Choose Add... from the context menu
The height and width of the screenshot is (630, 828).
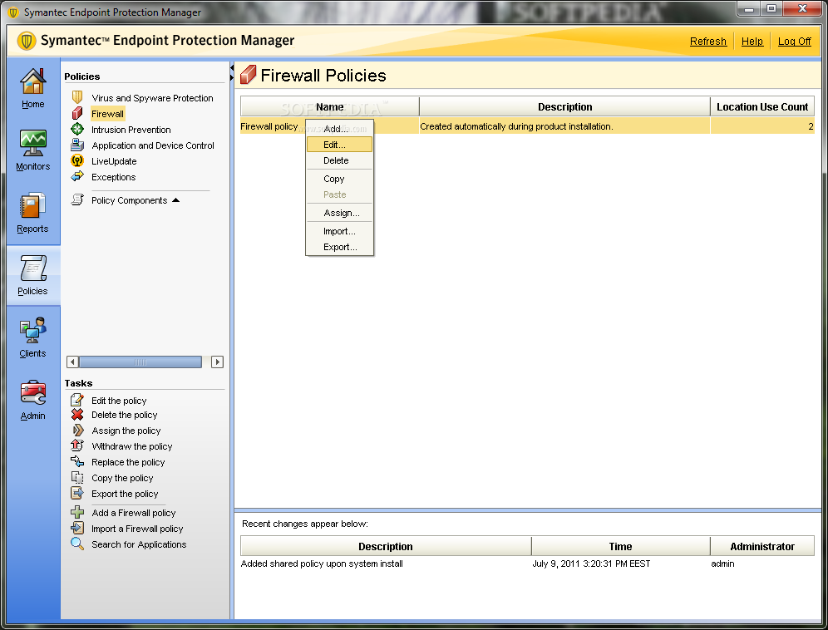point(339,129)
